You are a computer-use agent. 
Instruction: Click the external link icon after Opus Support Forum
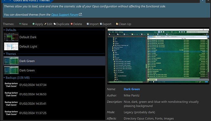80,14
